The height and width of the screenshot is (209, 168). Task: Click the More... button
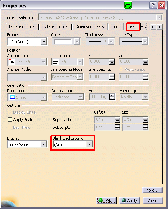pos(152,190)
